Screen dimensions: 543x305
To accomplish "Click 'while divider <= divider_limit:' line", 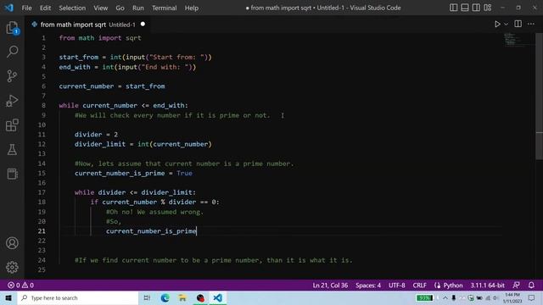I will (135, 192).
